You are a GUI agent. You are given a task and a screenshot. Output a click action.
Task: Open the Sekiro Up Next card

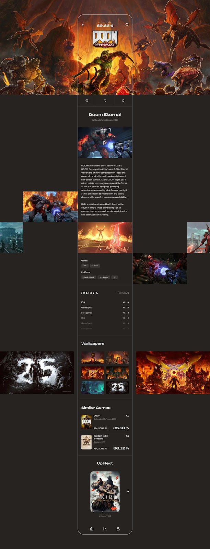tap(105, 492)
